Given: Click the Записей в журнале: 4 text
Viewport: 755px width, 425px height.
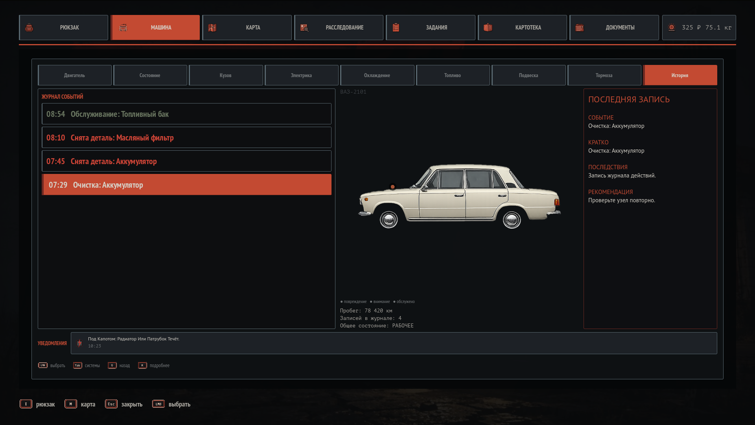Looking at the screenshot, I should [x=371, y=318].
